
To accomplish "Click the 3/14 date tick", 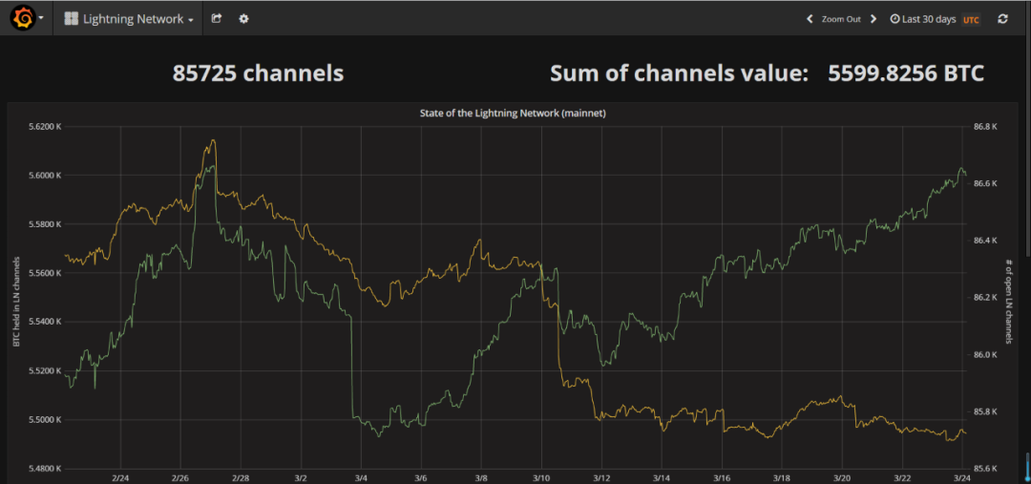I will click(663, 478).
